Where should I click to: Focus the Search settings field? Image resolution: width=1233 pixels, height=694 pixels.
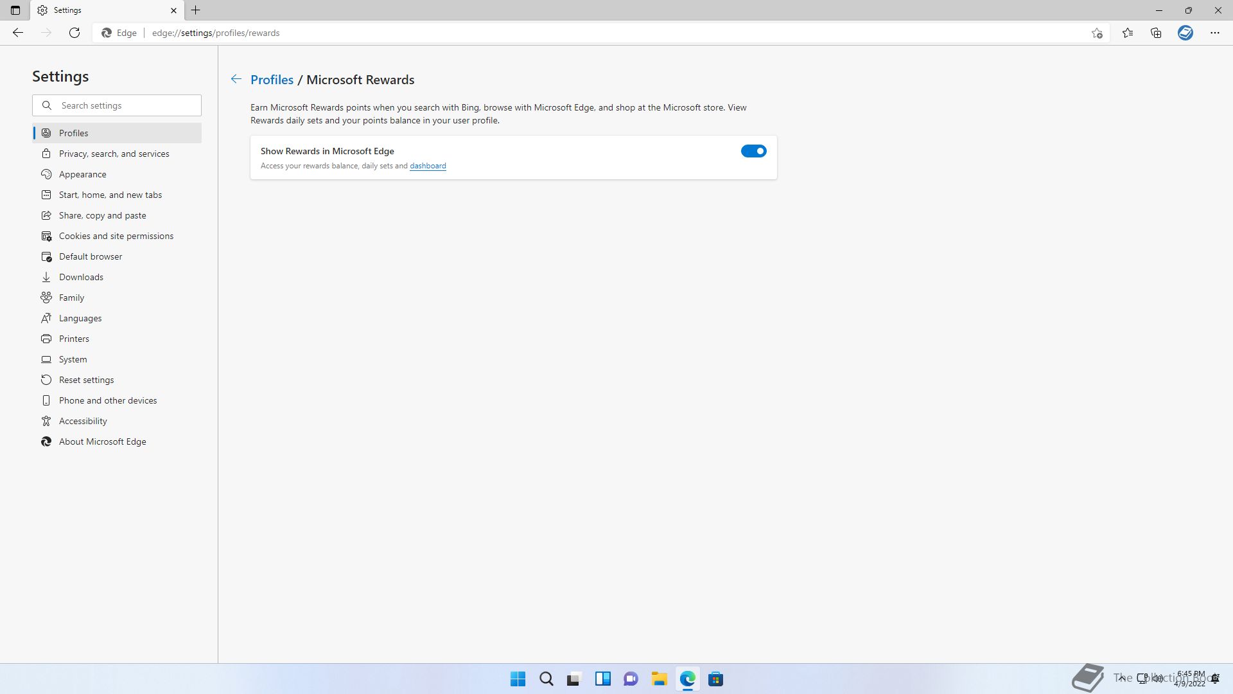click(x=117, y=105)
